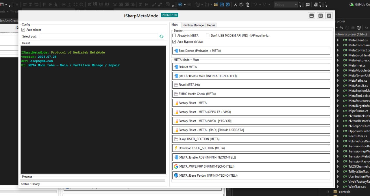Open the Select port combo box
The width and height of the screenshot is (370, 196).
99,36
